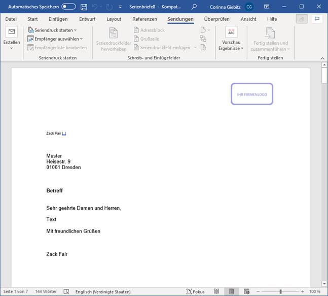Click the IHR FIRMENLOGO placeholder
The width and height of the screenshot is (328, 296).
[252, 94]
